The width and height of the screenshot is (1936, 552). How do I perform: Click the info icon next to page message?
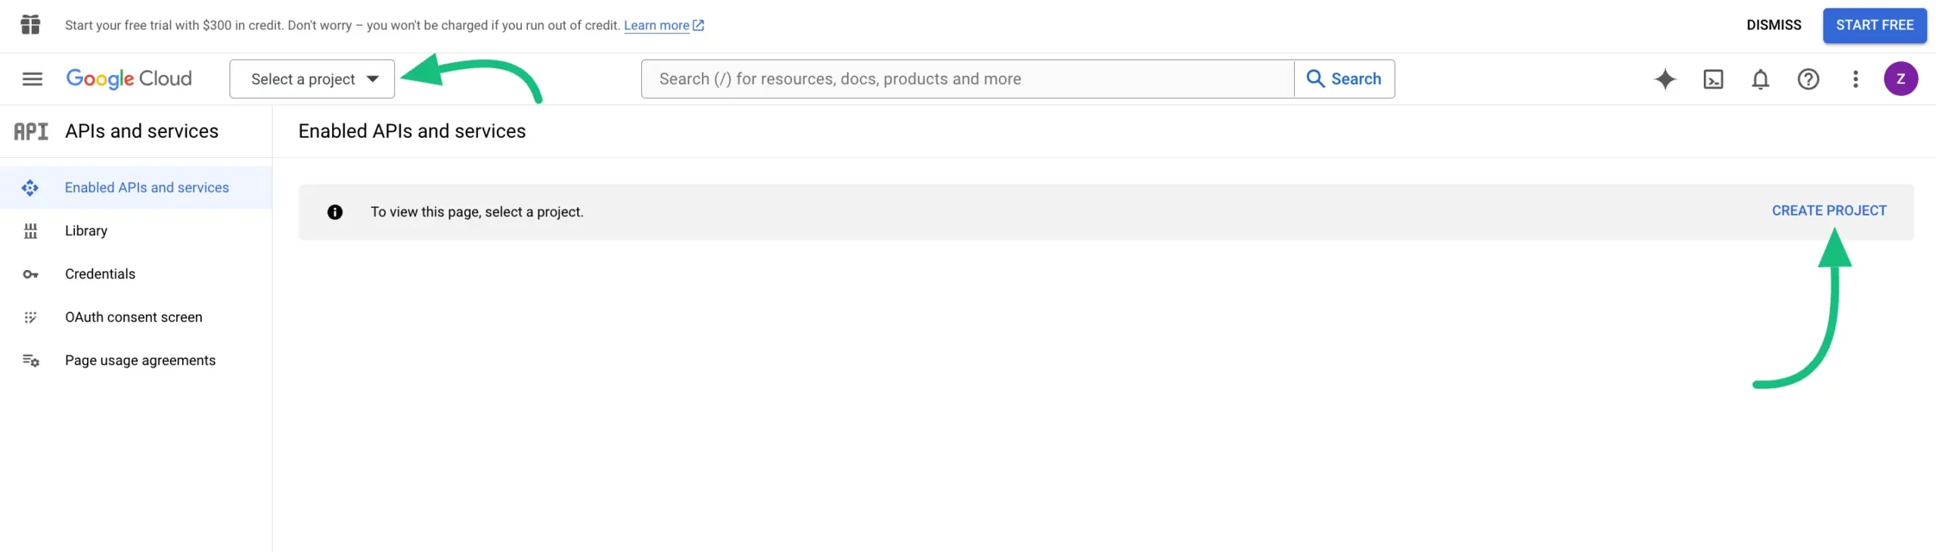click(335, 212)
